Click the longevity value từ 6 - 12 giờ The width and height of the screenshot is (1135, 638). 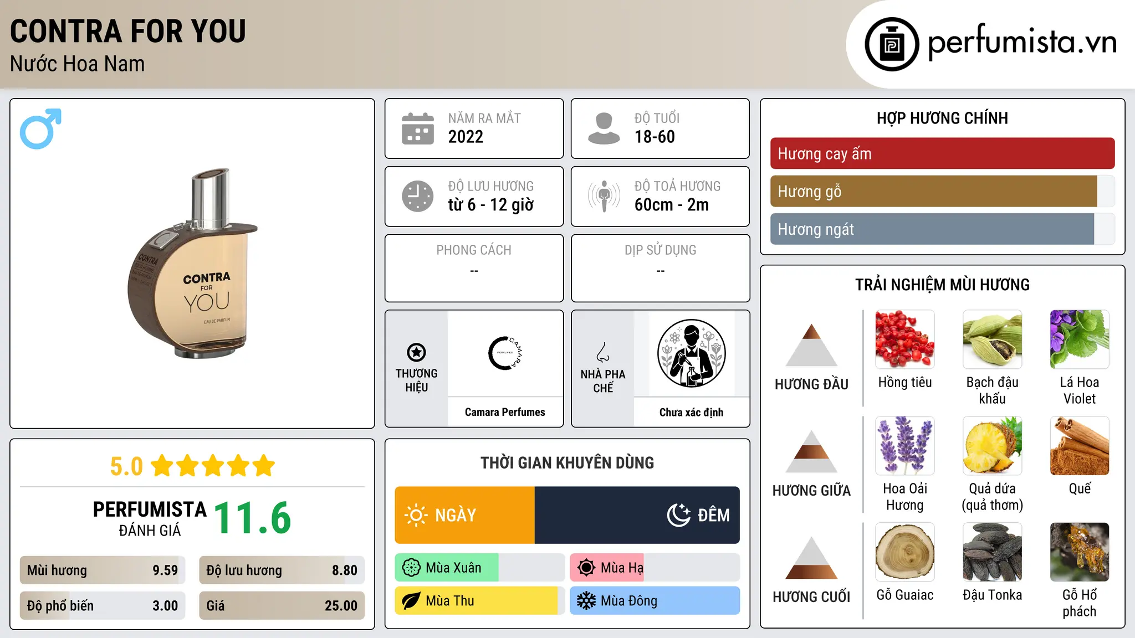coord(491,205)
